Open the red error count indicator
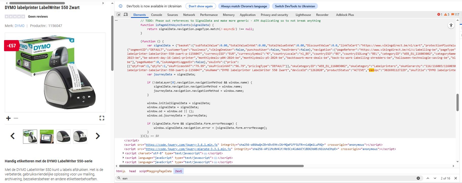 point(440,15)
